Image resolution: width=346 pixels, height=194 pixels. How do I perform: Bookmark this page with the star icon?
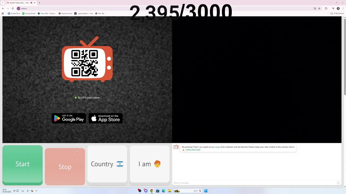pyautogui.click(x=319, y=8)
